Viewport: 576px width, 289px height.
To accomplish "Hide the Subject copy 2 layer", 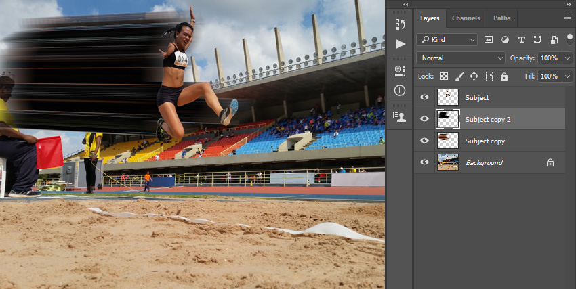I will click(424, 119).
